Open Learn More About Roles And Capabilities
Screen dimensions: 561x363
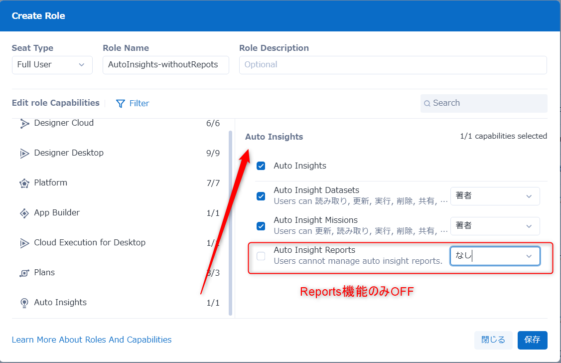click(x=92, y=340)
